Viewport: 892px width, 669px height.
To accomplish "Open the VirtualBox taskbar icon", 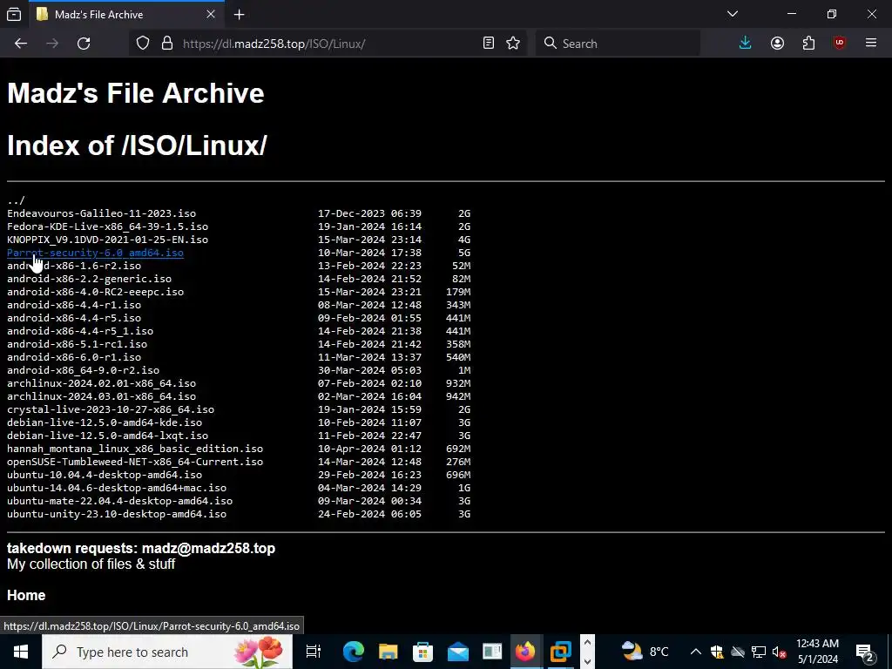I will point(560,652).
